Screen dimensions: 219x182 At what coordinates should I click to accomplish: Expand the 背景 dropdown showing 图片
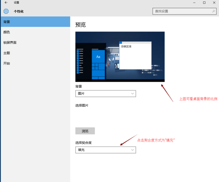(x=105, y=93)
